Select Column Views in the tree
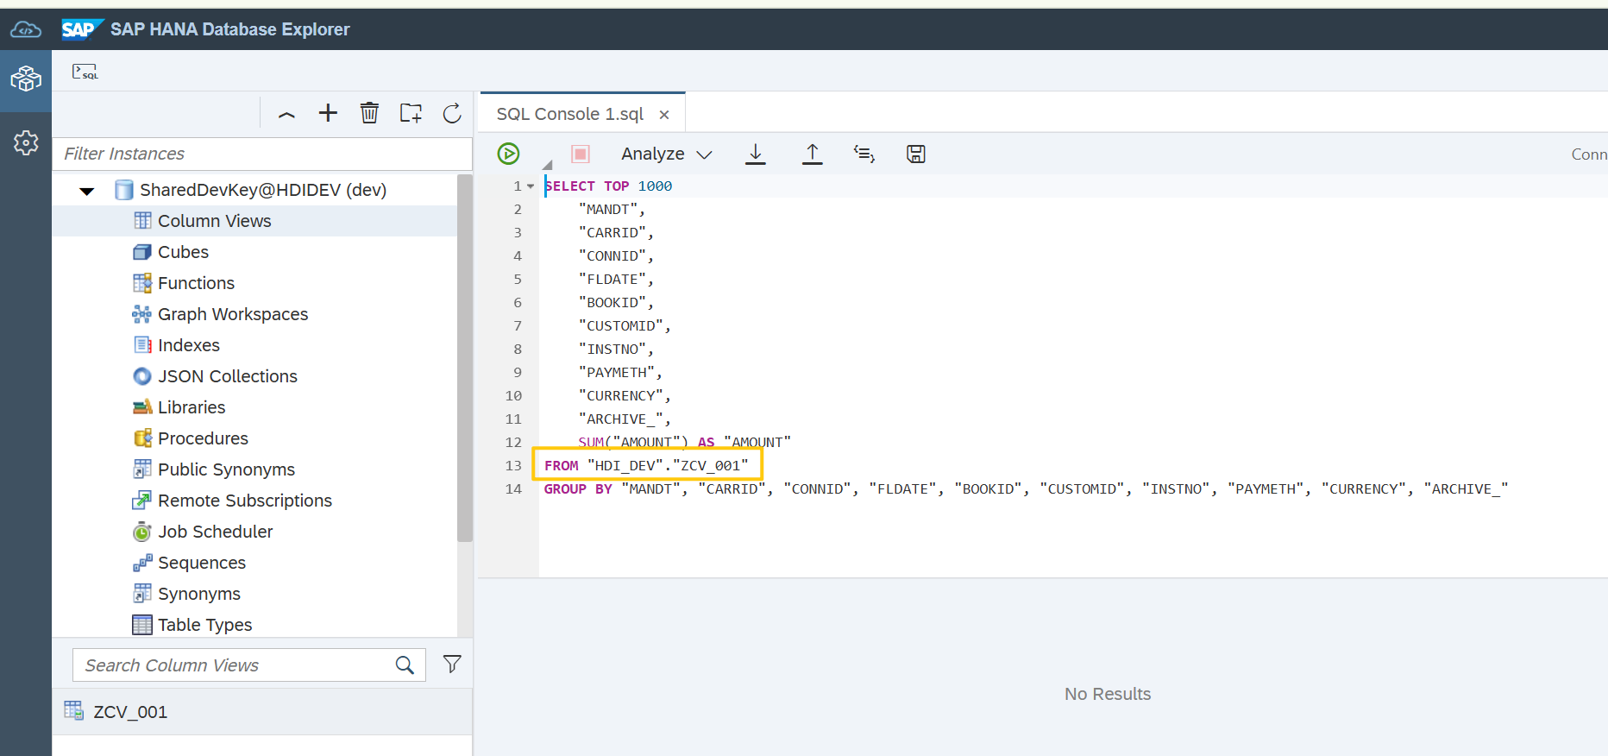Viewport: 1608px width, 756px height. point(214,221)
